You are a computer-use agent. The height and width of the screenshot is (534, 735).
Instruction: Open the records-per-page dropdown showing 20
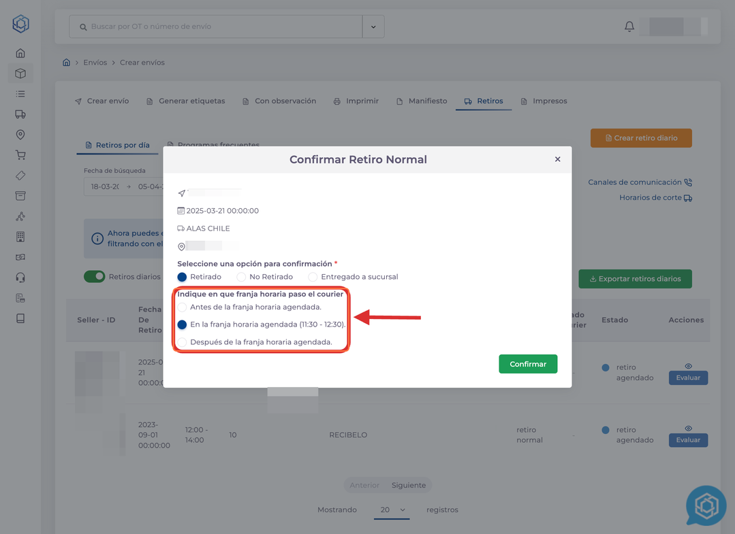[392, 510]
